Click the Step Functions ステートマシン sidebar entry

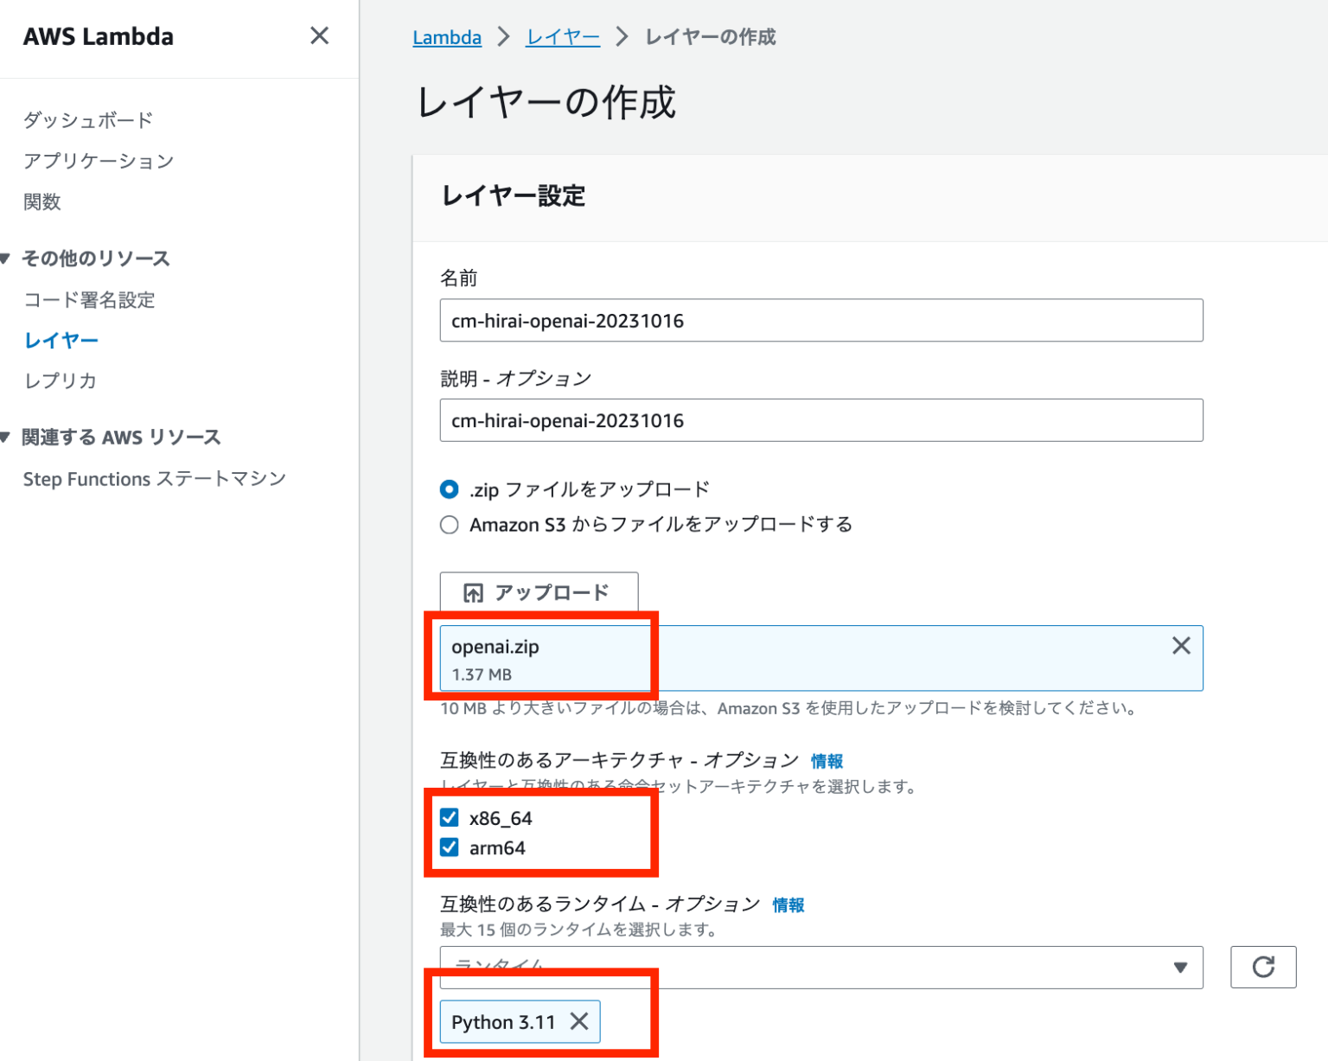[154, 478]
